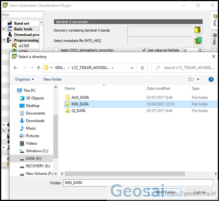Switch to the Help side tab
219x201 pixels.
click(x=215, y=39)
